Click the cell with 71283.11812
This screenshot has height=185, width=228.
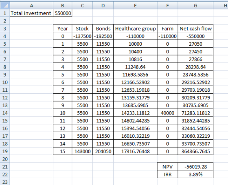tap(195, 113)
